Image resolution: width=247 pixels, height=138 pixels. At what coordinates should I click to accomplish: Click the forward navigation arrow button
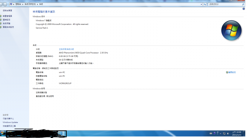tap(5, 4)
